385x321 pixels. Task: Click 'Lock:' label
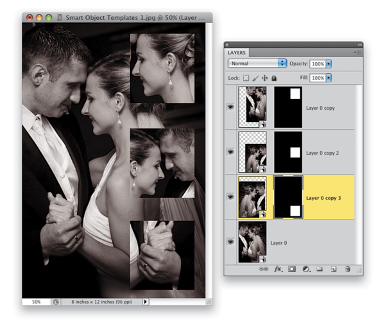[x=234, y=78]
